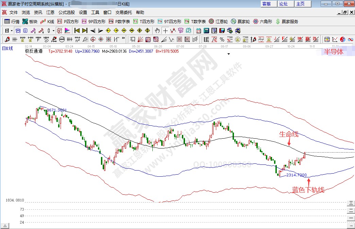Jump to first bar with skip-to-start arrow
The image size is (355, 229).
click(x=77, y=30)
